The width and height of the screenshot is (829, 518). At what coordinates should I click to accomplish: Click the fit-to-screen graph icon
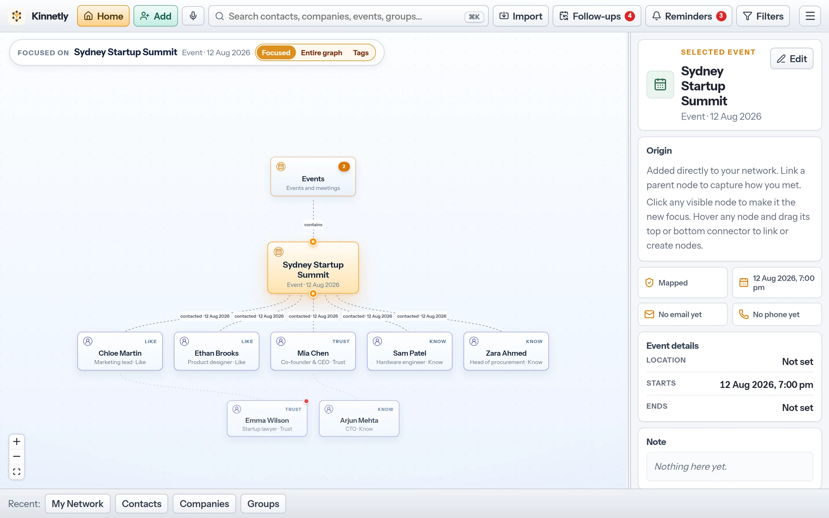click(17, 471)
